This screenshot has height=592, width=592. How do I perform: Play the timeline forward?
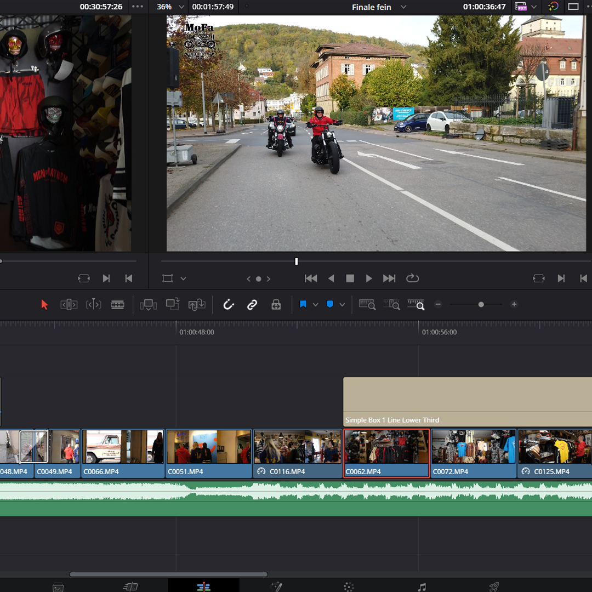pyautogui.click(x=369, y=278)
